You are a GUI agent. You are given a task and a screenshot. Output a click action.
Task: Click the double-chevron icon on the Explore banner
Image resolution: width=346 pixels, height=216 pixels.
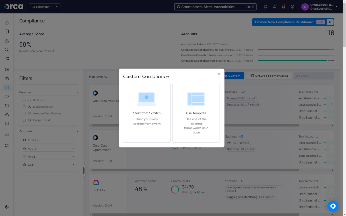coord(330,22)
